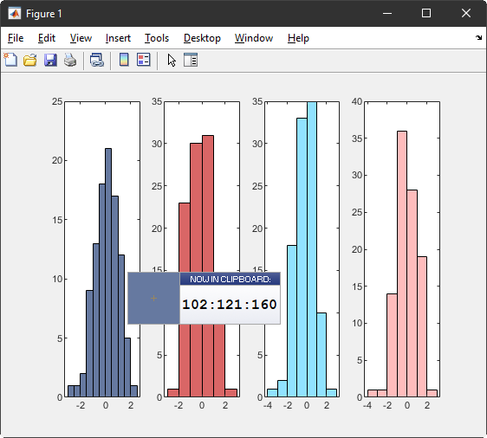
Task: Open the File menu
Action: (16, 38)
